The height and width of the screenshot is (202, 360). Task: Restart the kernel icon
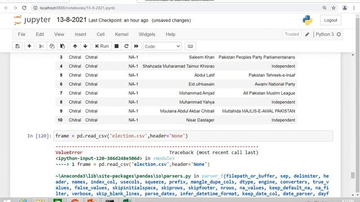click(126, 46)
